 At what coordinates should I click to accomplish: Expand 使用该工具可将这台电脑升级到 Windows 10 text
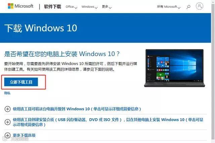pos(77,109)
